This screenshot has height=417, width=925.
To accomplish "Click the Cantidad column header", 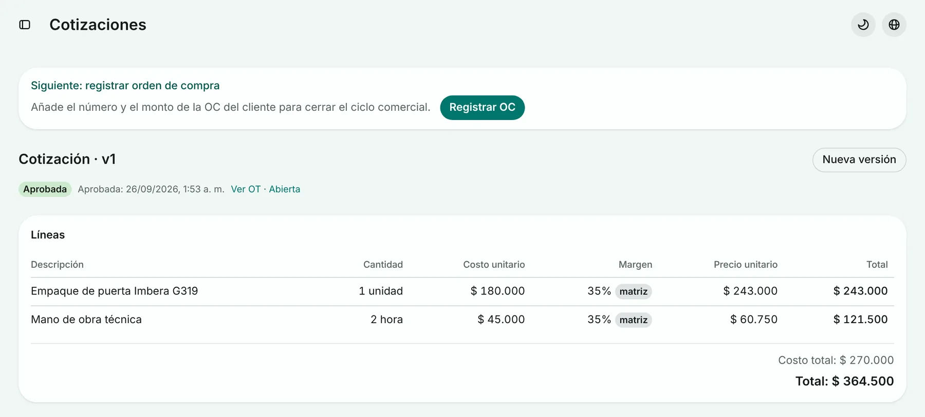I will (383, 265).
